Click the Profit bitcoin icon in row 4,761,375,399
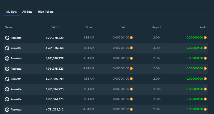 coord(205,79)
